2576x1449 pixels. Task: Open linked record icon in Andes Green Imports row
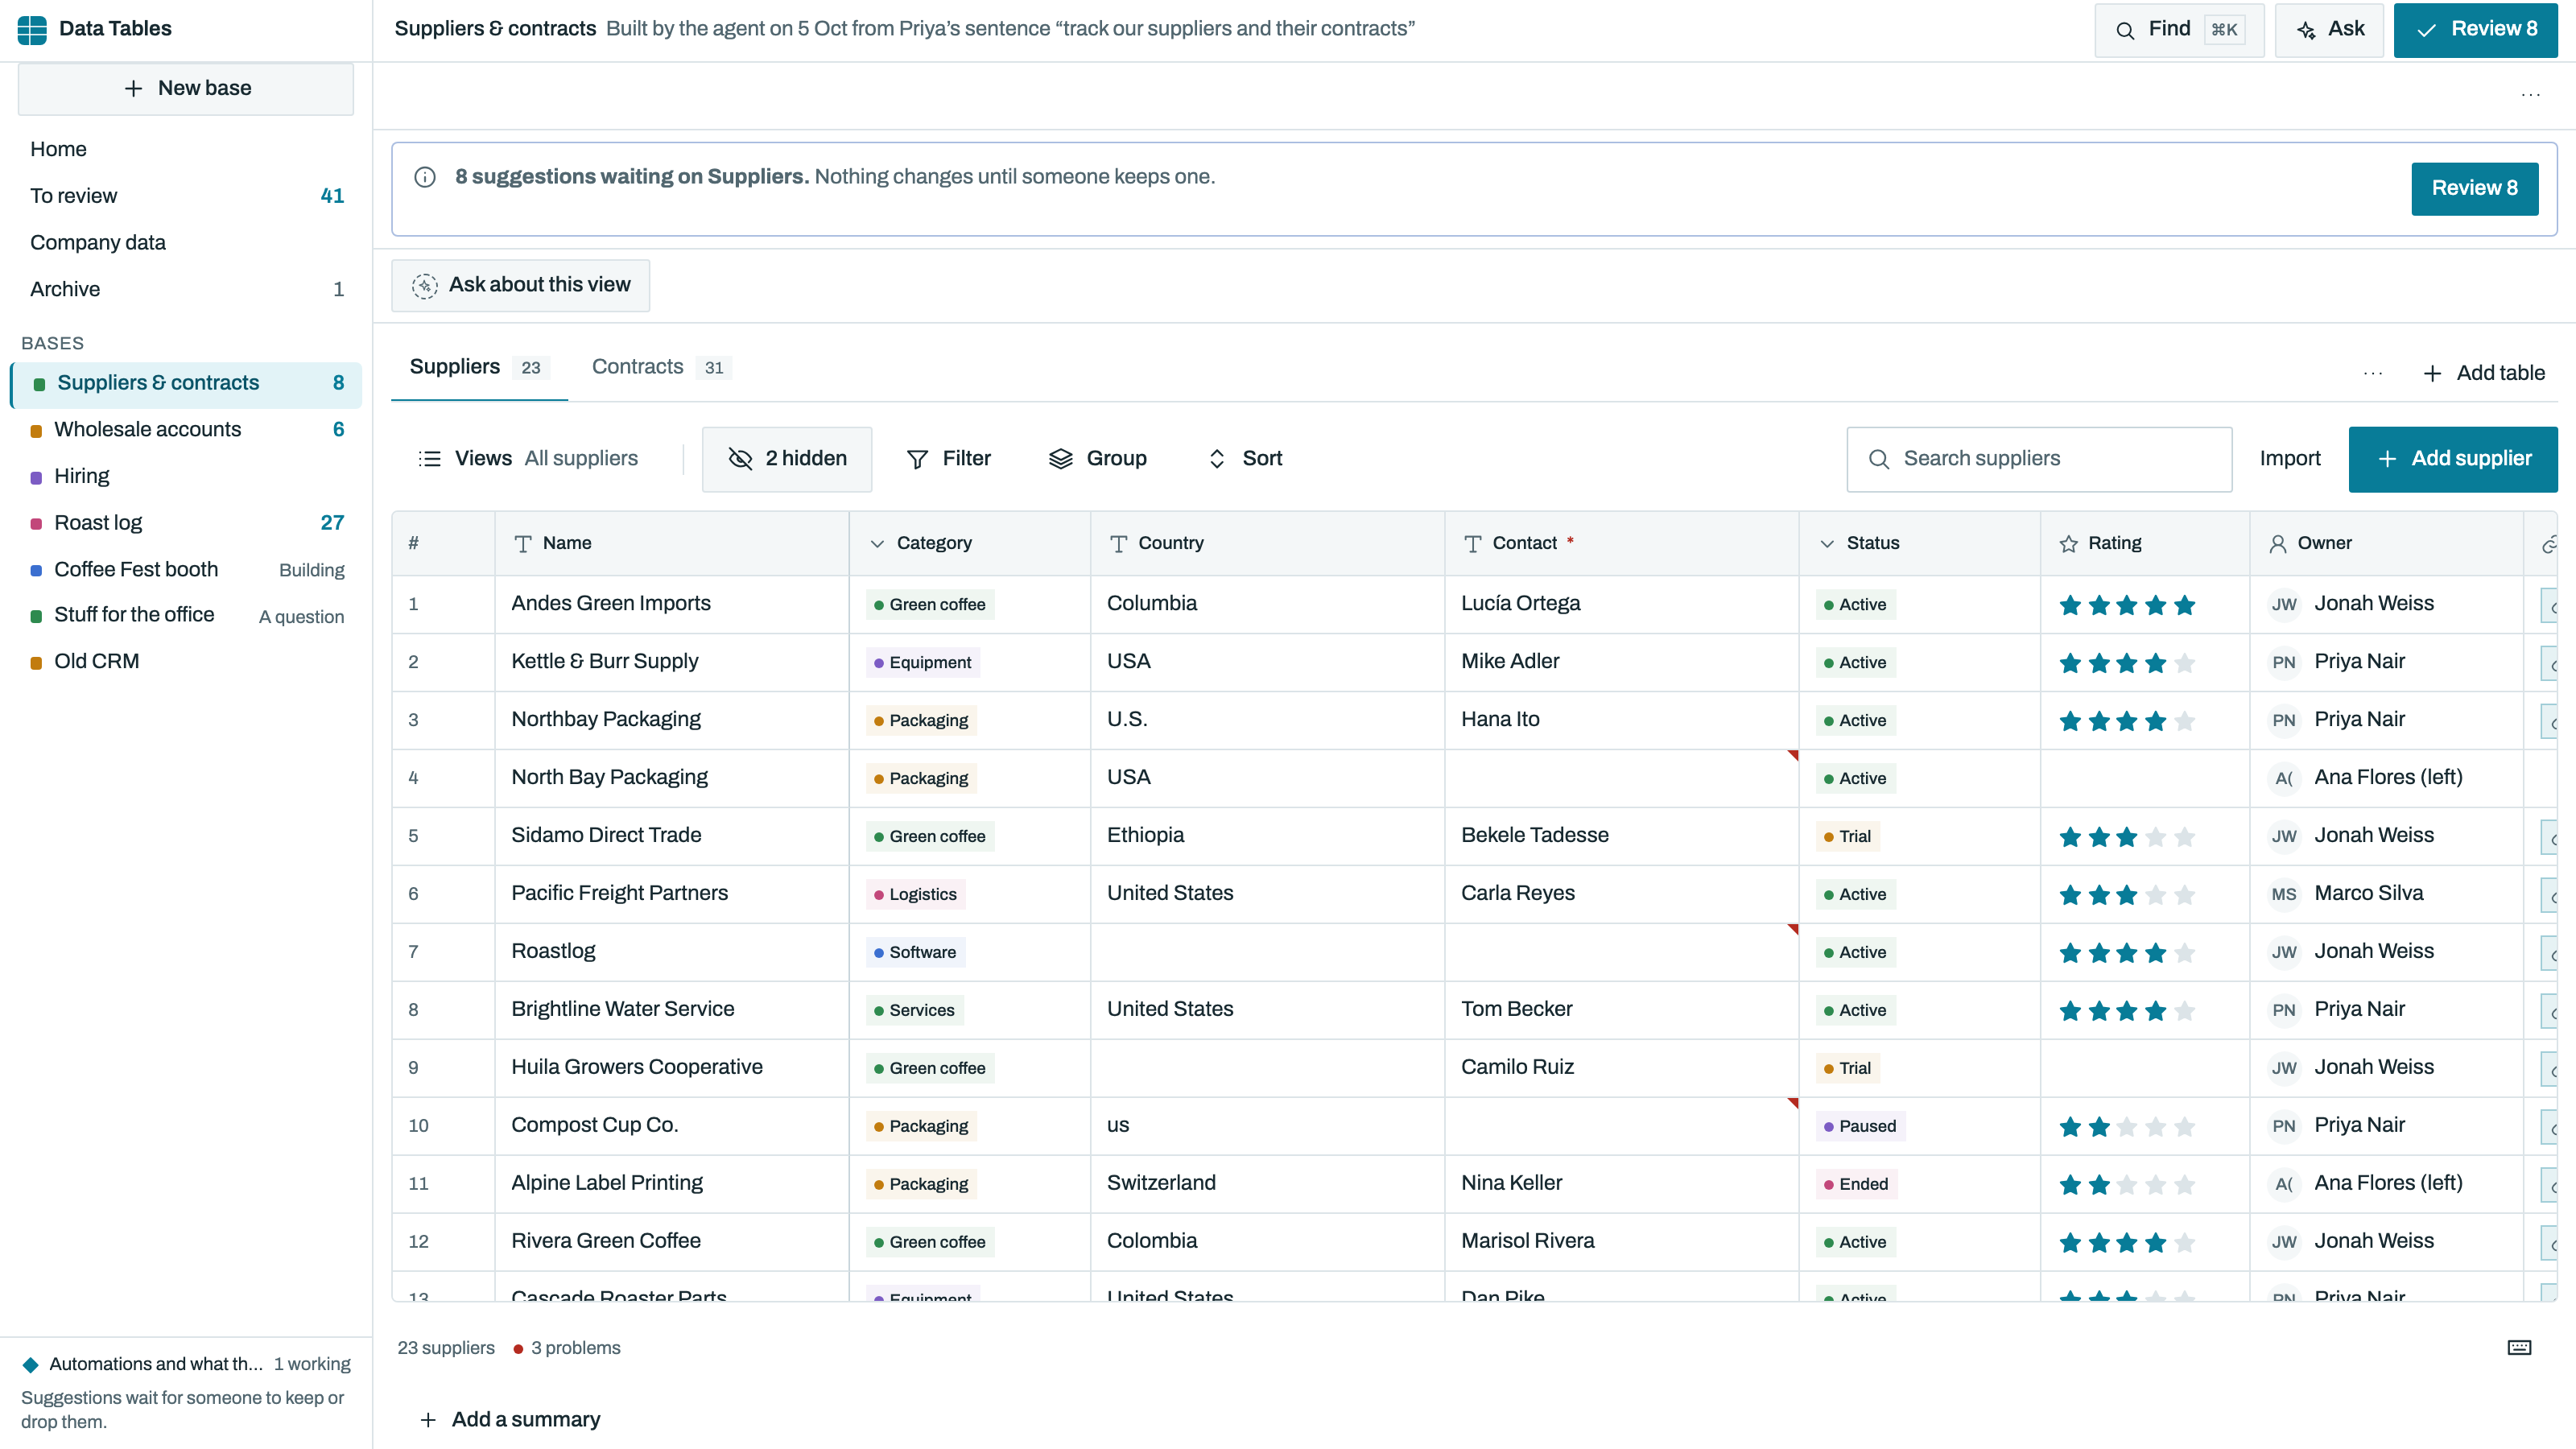pos(2549,605)
